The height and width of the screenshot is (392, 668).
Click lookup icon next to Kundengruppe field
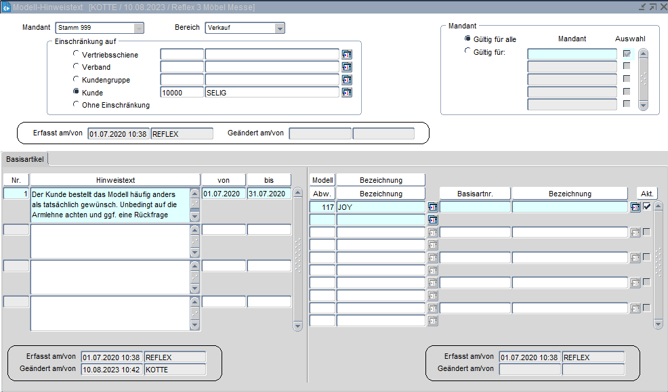point(347,80)
